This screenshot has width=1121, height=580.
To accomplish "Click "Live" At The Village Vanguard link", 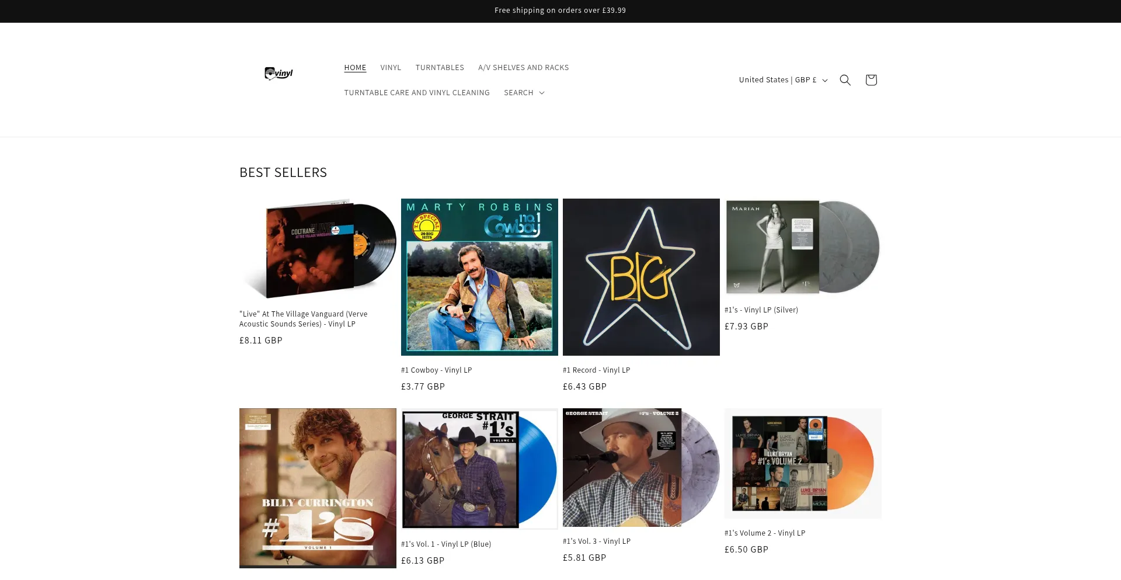I will tap(303, 319).
